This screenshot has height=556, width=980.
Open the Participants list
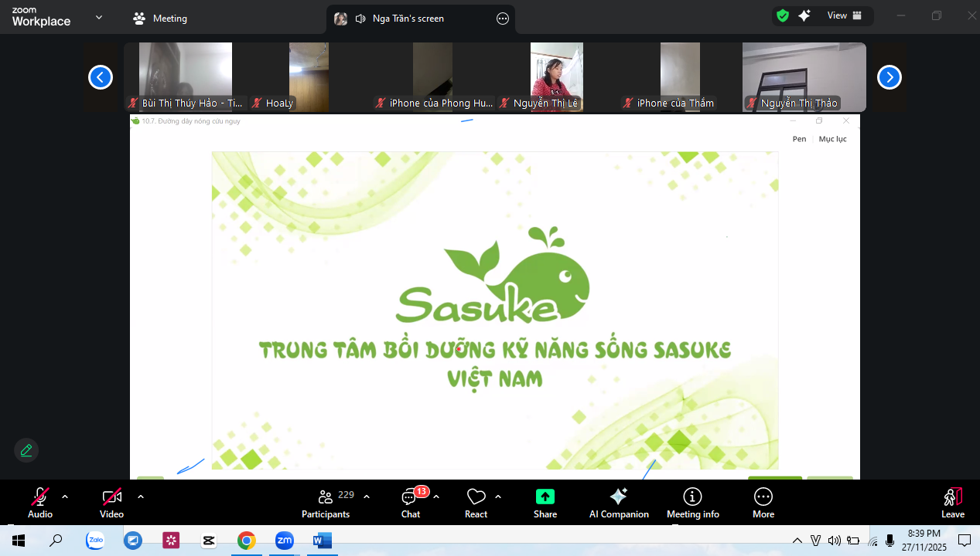pyautogui.click(x=326, y=503)
